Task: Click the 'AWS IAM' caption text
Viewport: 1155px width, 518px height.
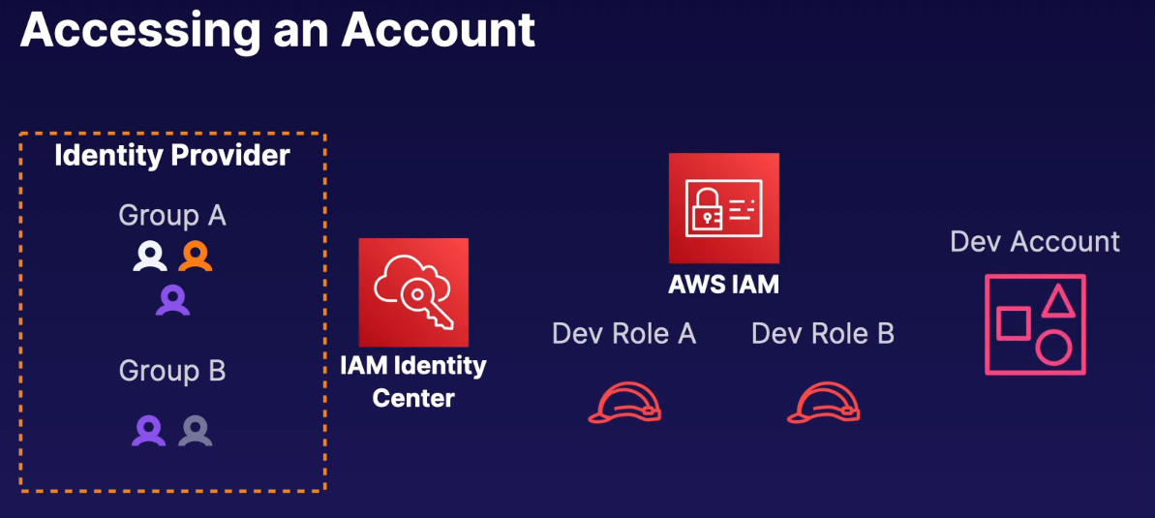Action: (x=723, y=285)
